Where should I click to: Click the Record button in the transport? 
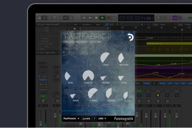tap(108, 18)
